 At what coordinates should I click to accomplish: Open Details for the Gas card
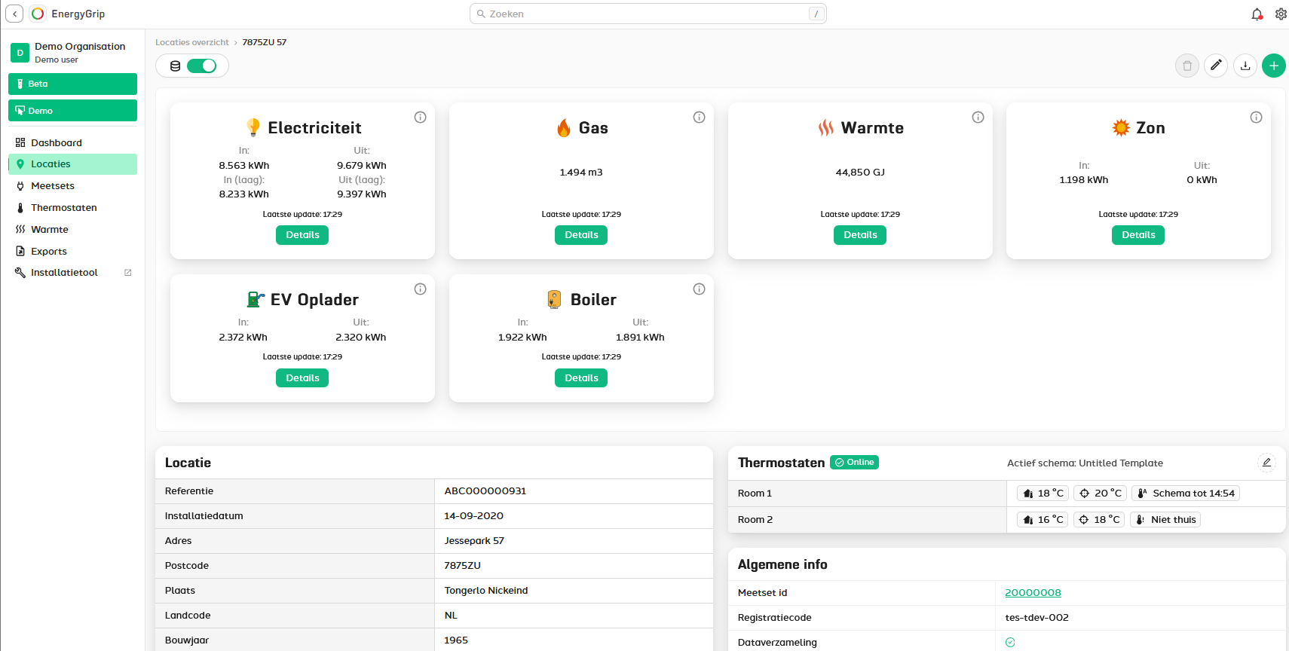581,235
